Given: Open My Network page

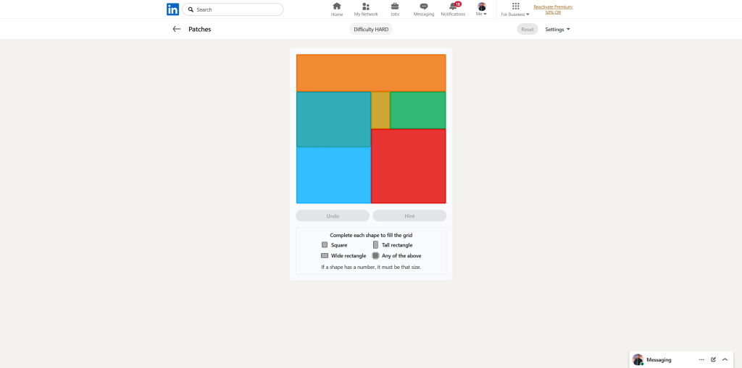Looking at the screenshot, I should [366, 9].
